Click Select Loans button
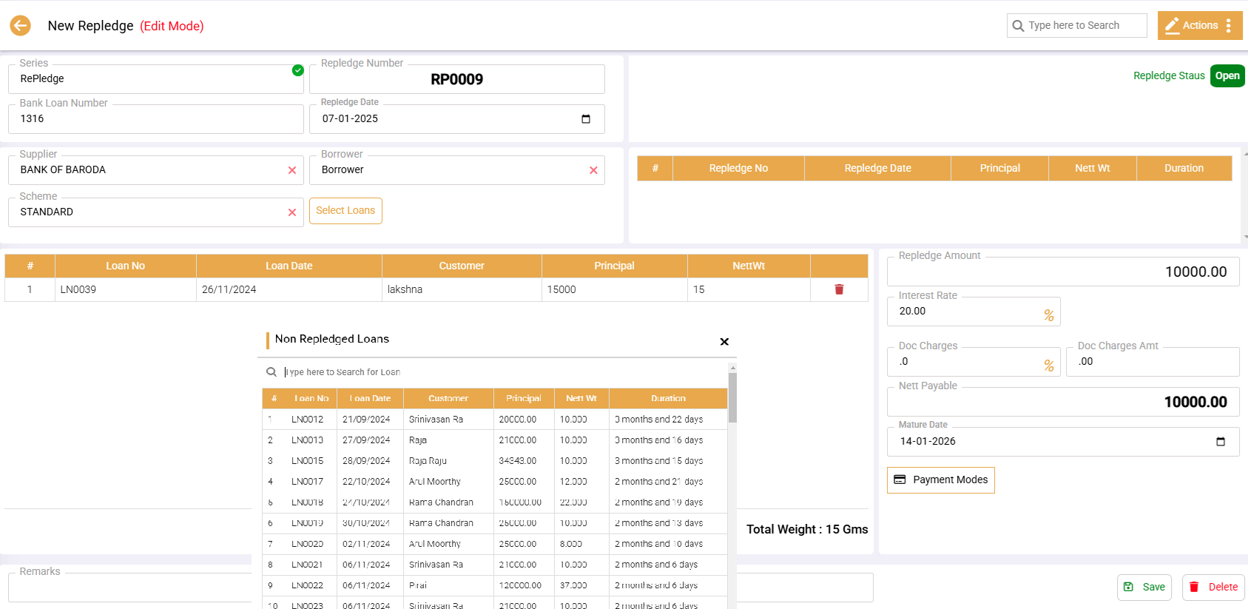 tap(345, 211)
